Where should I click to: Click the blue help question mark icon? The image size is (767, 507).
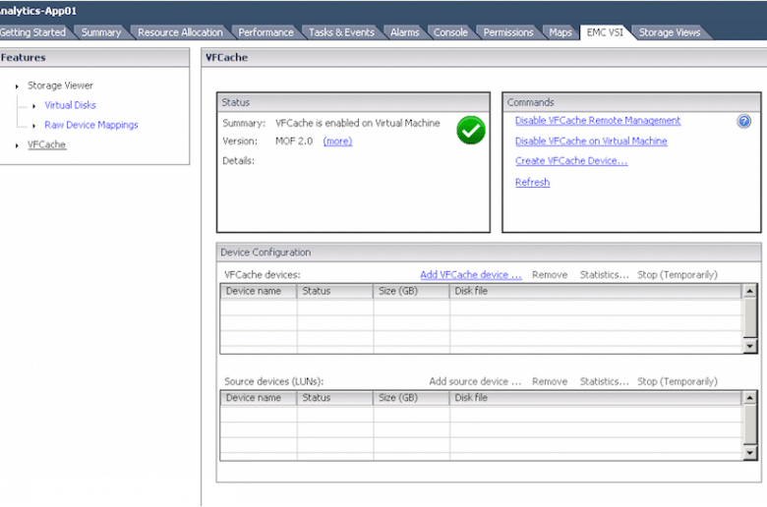click(x=743, y=121)
